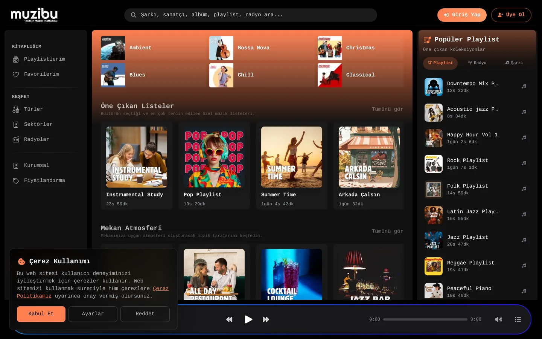Open the player queue list
This screenshot has height=339, width=542.
click(x=518, y=319)
